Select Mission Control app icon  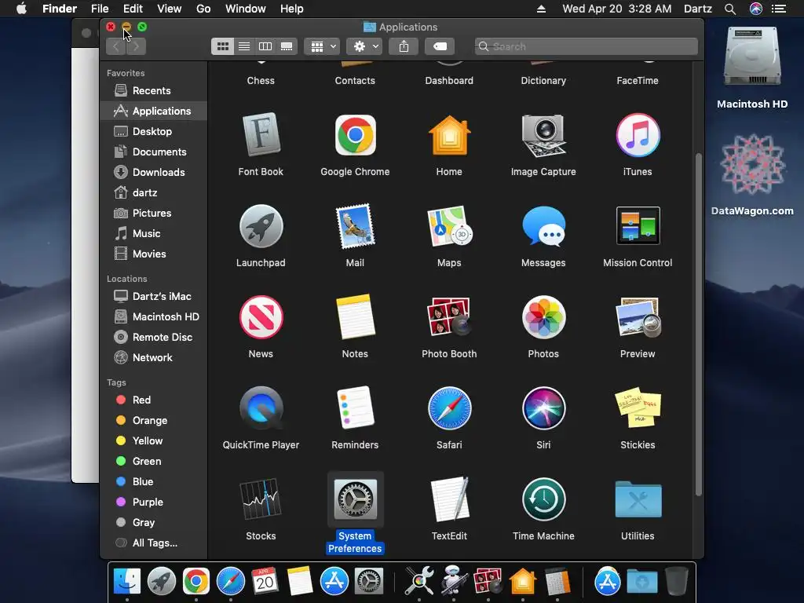click(638, 226)
